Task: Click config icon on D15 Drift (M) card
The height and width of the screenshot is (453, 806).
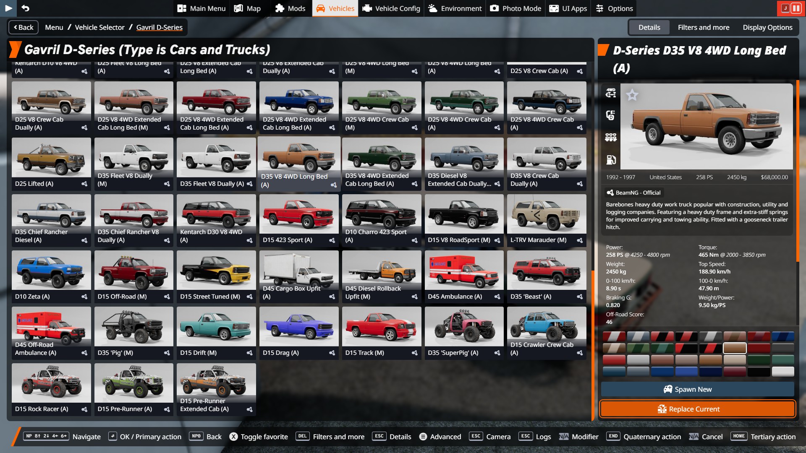Action: [x=249, y=353]
